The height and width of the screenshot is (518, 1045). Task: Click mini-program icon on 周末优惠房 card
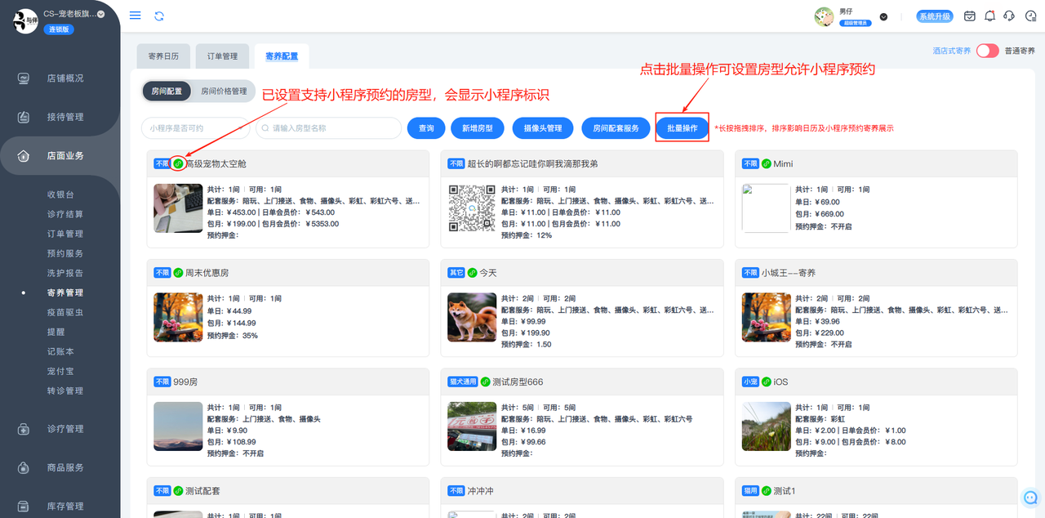pos(178,272)
